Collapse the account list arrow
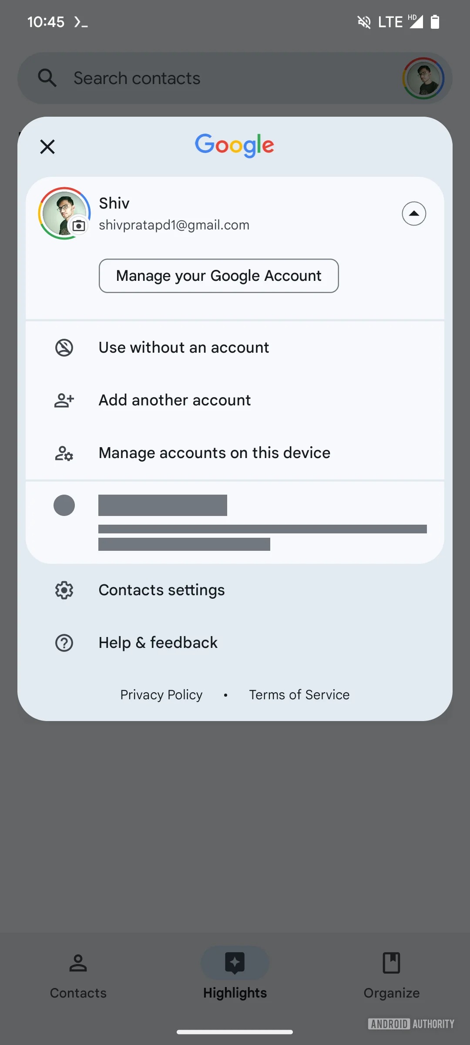 [x=413, y=214]
